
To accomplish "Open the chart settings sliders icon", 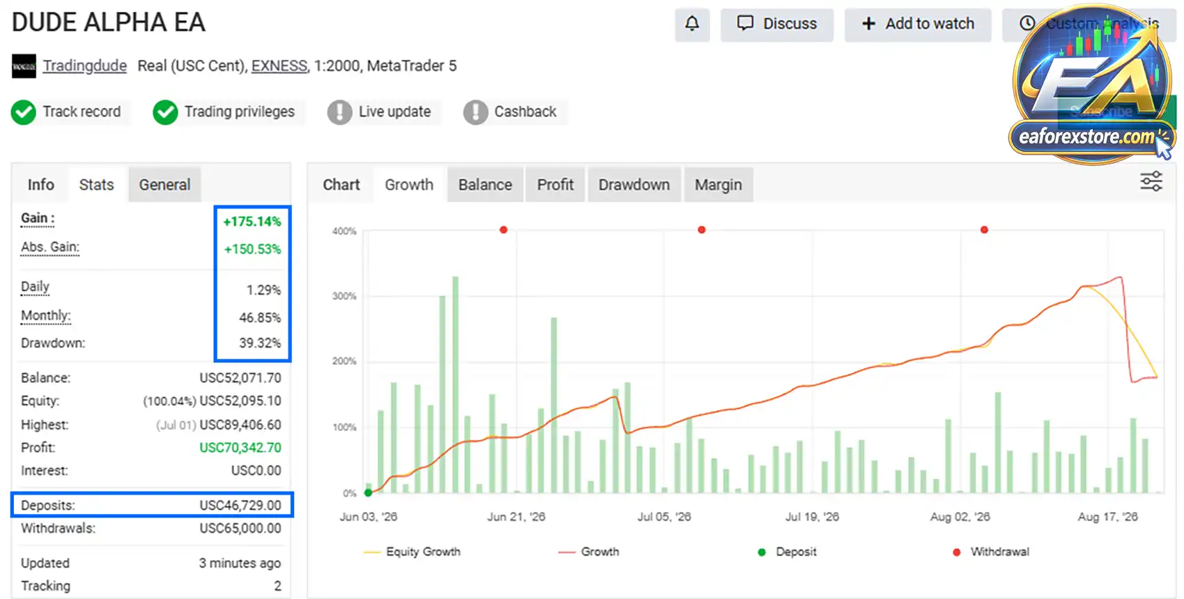I will pos(1151,182).
